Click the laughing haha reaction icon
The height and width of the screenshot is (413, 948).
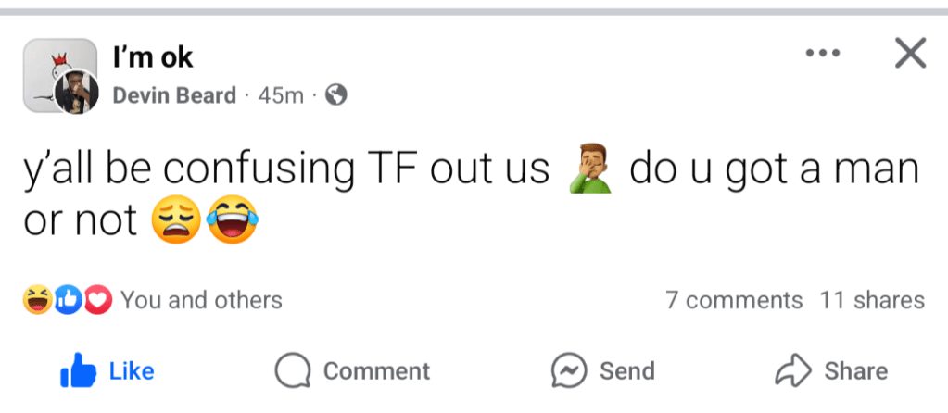(38, 300)
